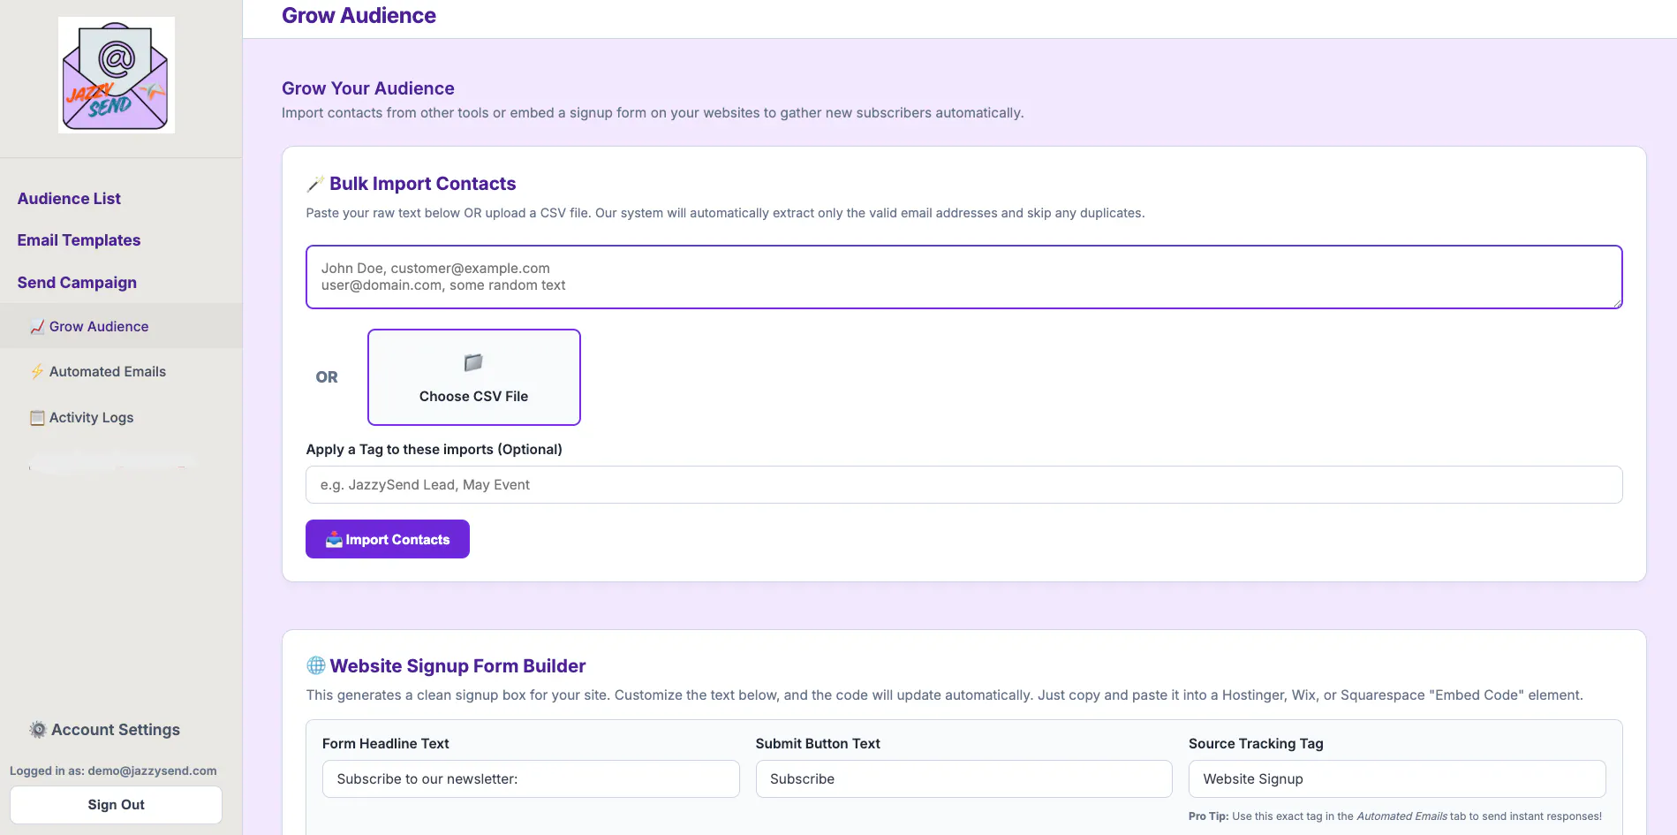Click the Grow Audience page title
The width and height of the screenshot is (1677, 835).
tap(359, 16)
